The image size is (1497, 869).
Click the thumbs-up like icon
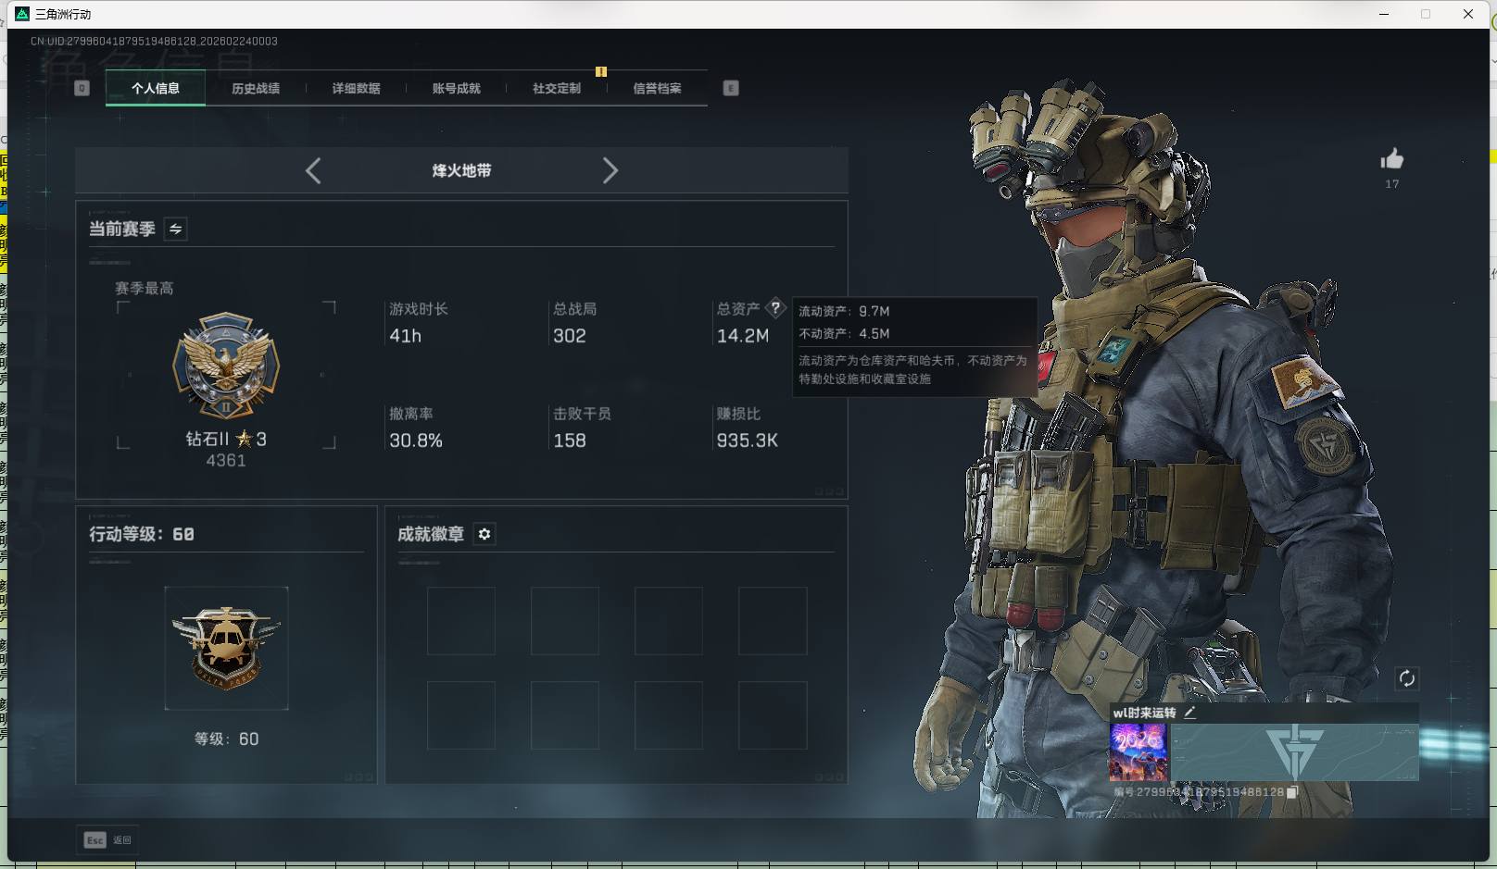1391,160
